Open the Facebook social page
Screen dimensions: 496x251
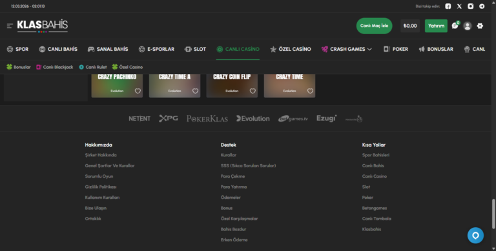[x=448, y=6]
